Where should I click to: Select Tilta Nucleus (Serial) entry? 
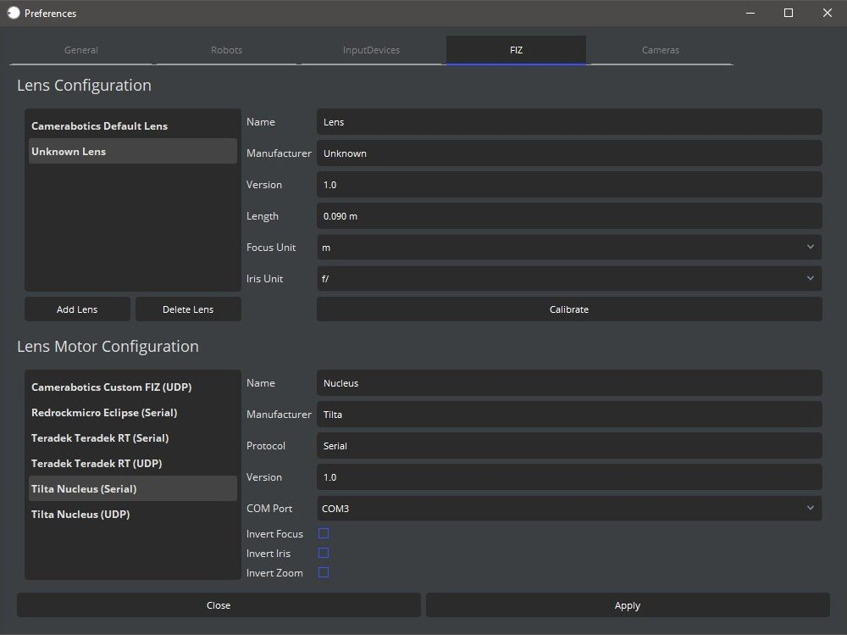(132, 488)
